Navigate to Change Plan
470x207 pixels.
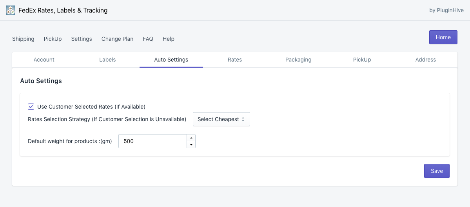[117, 39]
